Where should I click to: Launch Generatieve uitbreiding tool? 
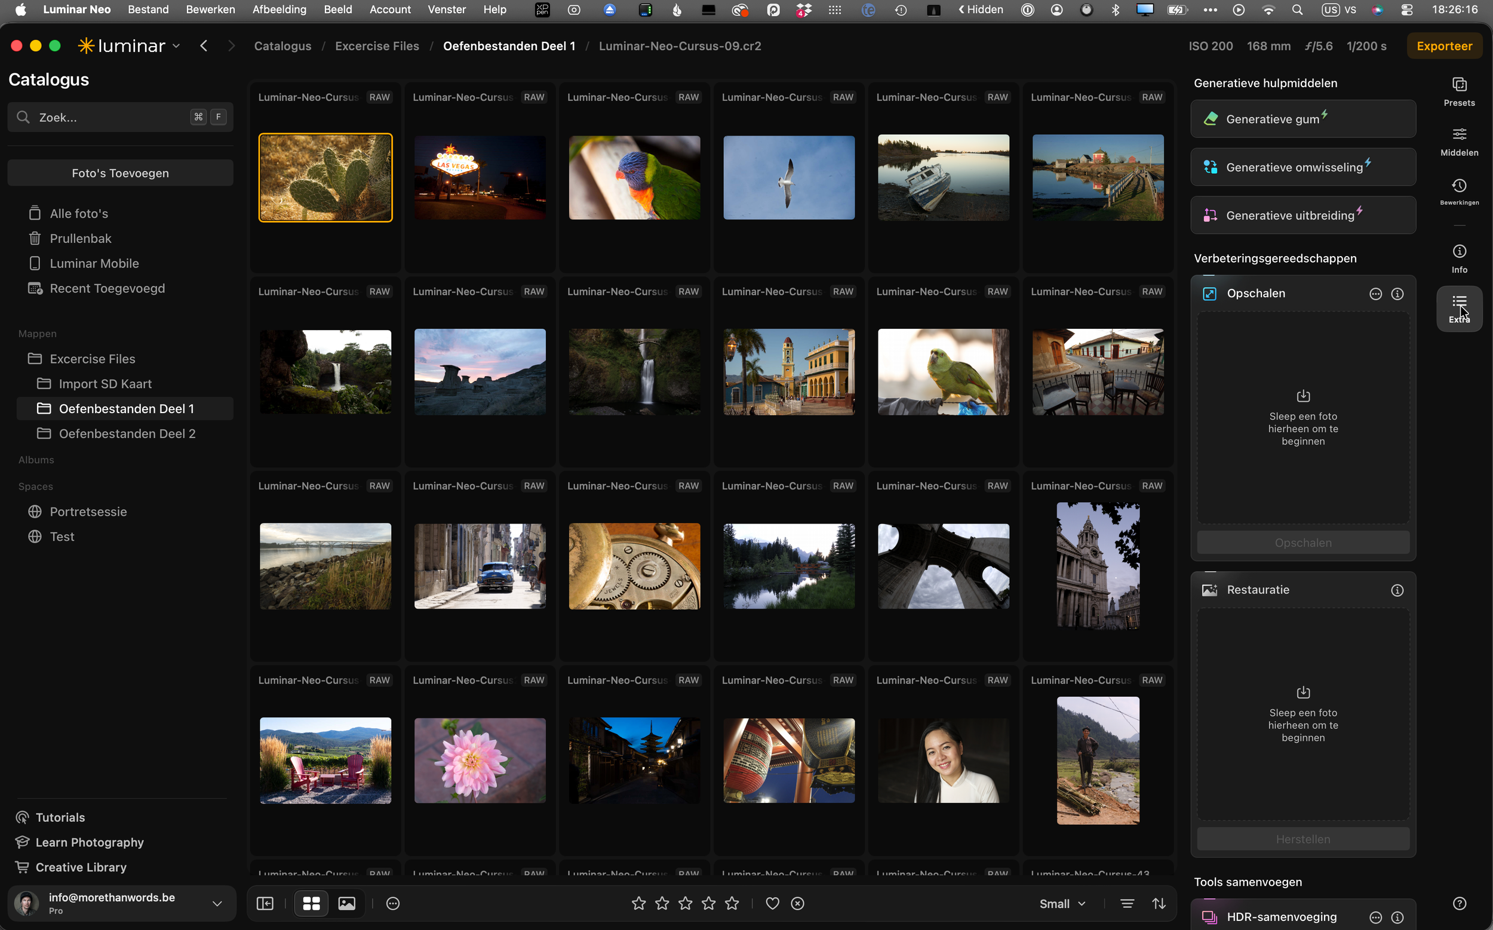(1303, 215)
